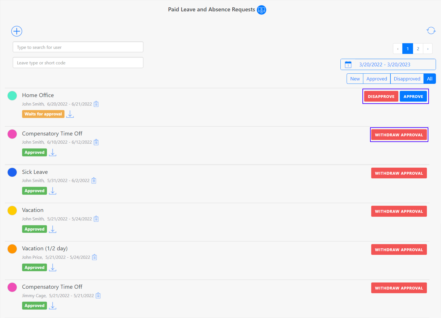Image resolution: width=441 pixels, height=318 pixels.
Task: Go to page 2 of requests
Action: 418,49
